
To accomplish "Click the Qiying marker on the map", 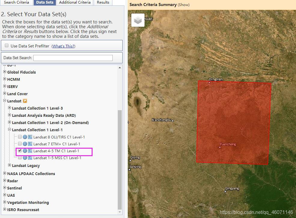I will coord(130,160).
